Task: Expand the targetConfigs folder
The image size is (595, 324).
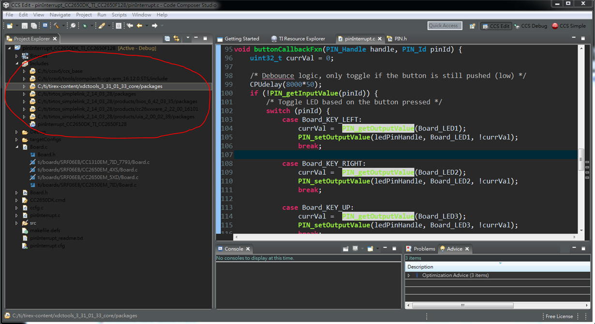Action: tap(16, 140)
